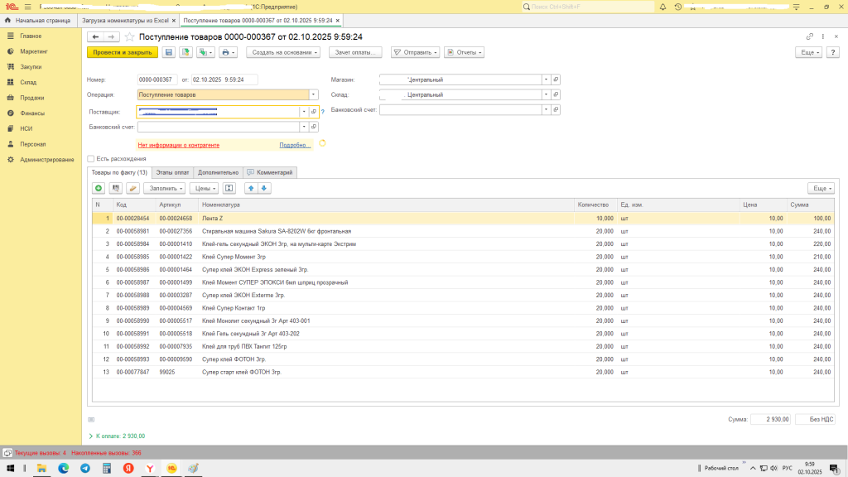Open the Отправить dropdown
Screen dimensions: 848x477
[416, 52]
